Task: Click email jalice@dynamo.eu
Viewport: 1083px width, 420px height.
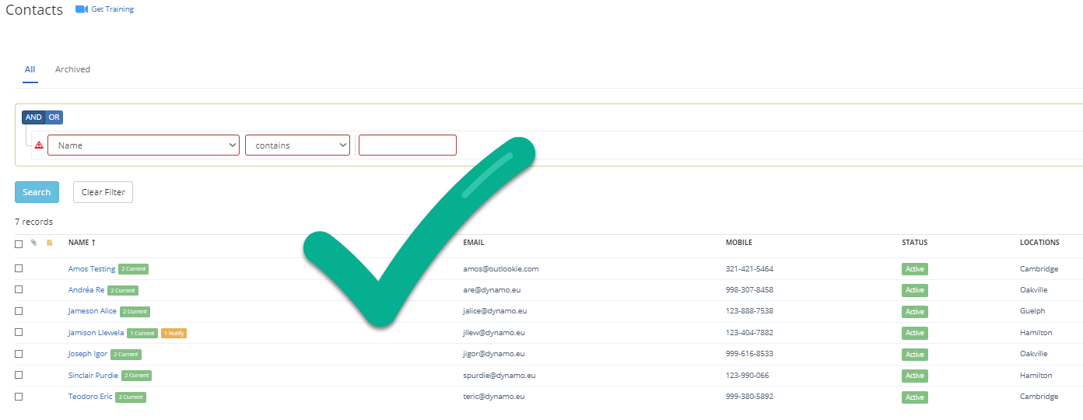Action: click(x=496, y=311)
